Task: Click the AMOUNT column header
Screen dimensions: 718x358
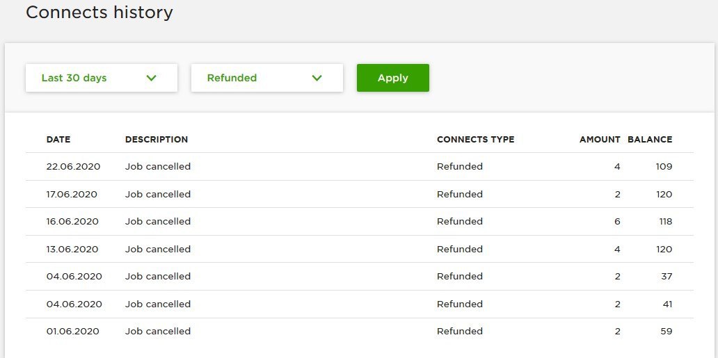Action: pyautogui.click(x=600, y=140)
